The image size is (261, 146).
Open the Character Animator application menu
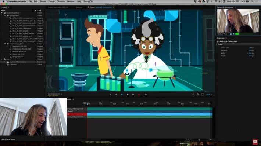point(17,1)
